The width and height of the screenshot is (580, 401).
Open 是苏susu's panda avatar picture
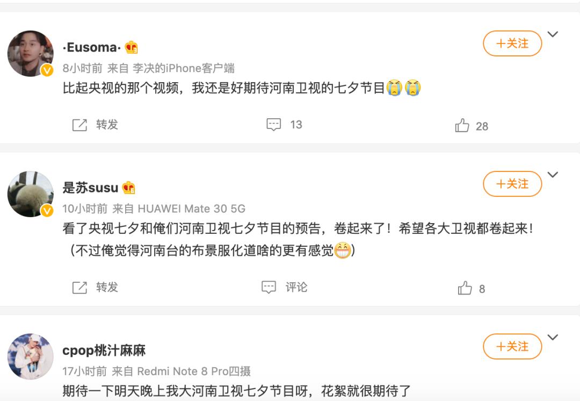coord(31,194)
